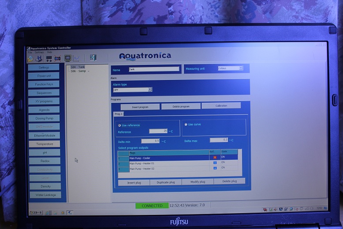Viewport: 343px width, 229px height.
Task: Click the Delta min value field
Action: 150,141
